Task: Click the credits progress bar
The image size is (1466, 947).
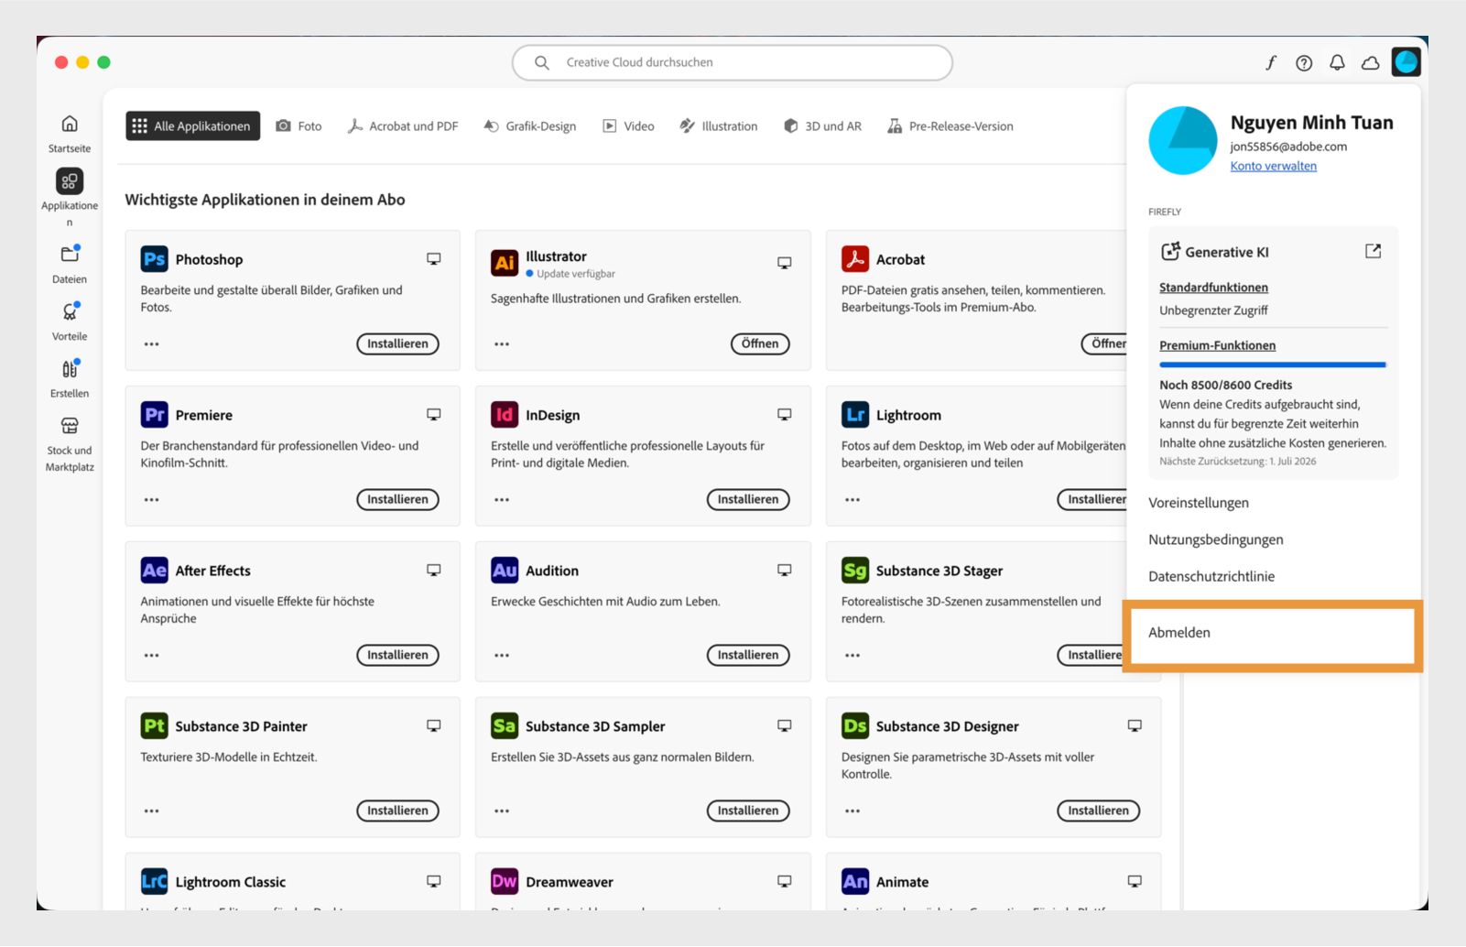Action: (x=1273, y=365)
